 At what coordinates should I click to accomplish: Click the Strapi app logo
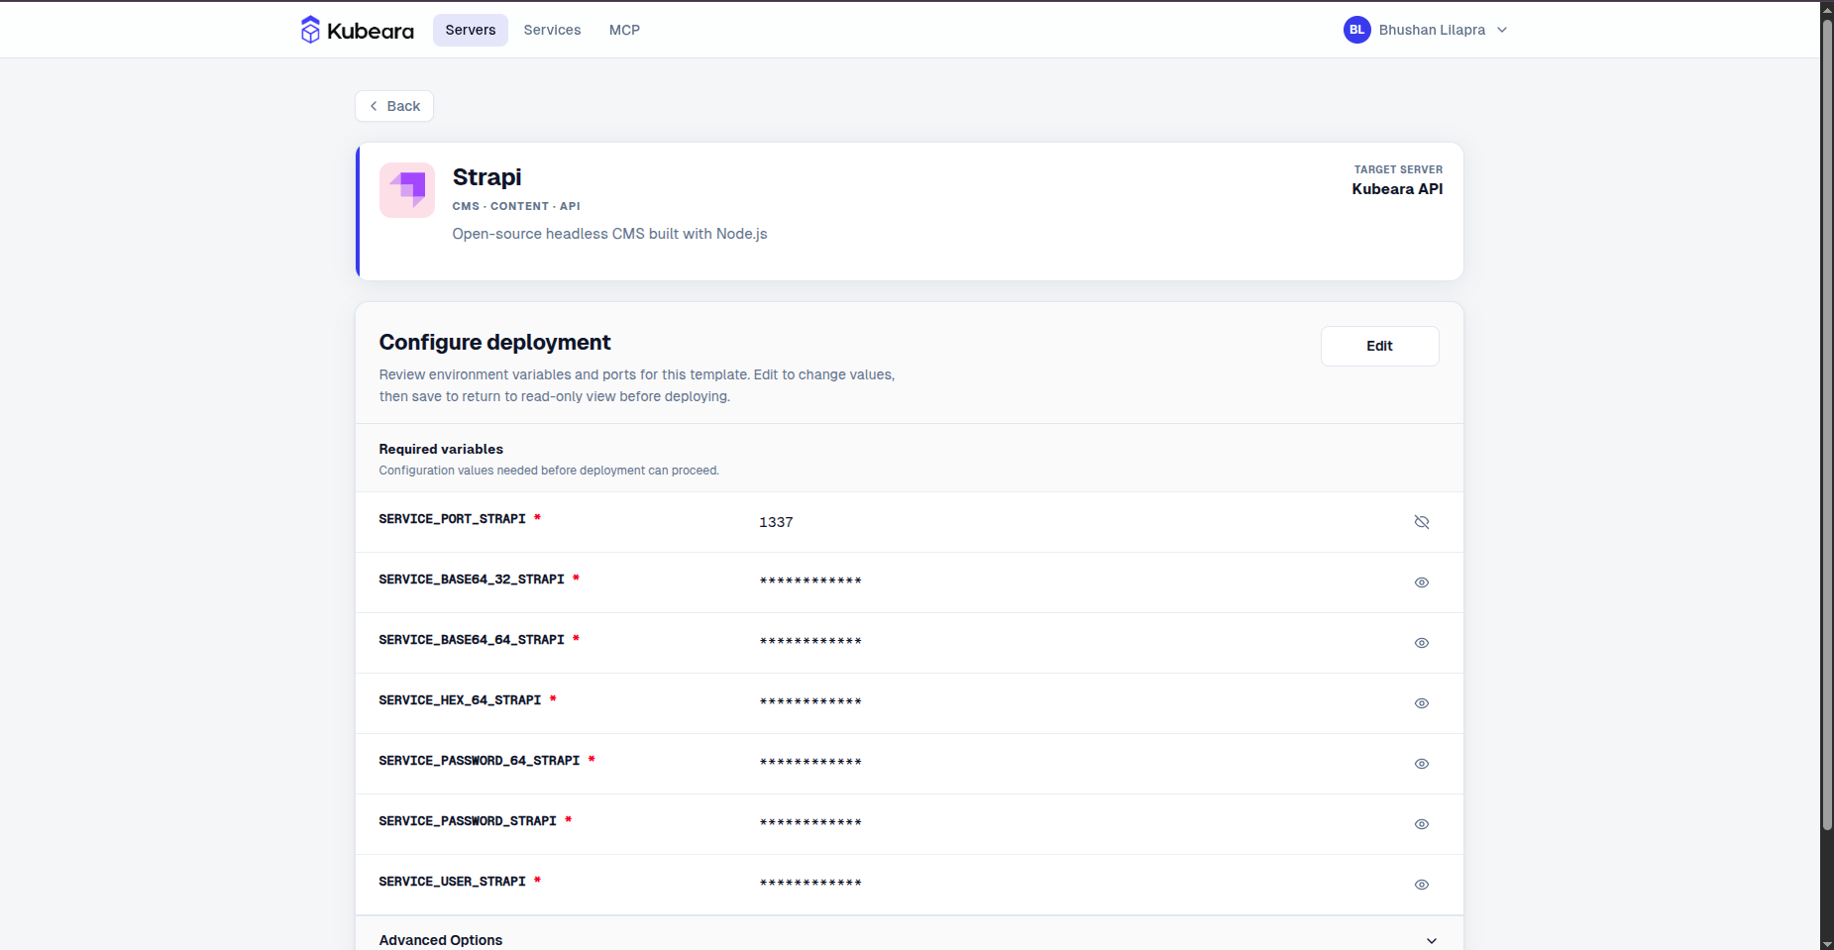[x=407, y=190]
